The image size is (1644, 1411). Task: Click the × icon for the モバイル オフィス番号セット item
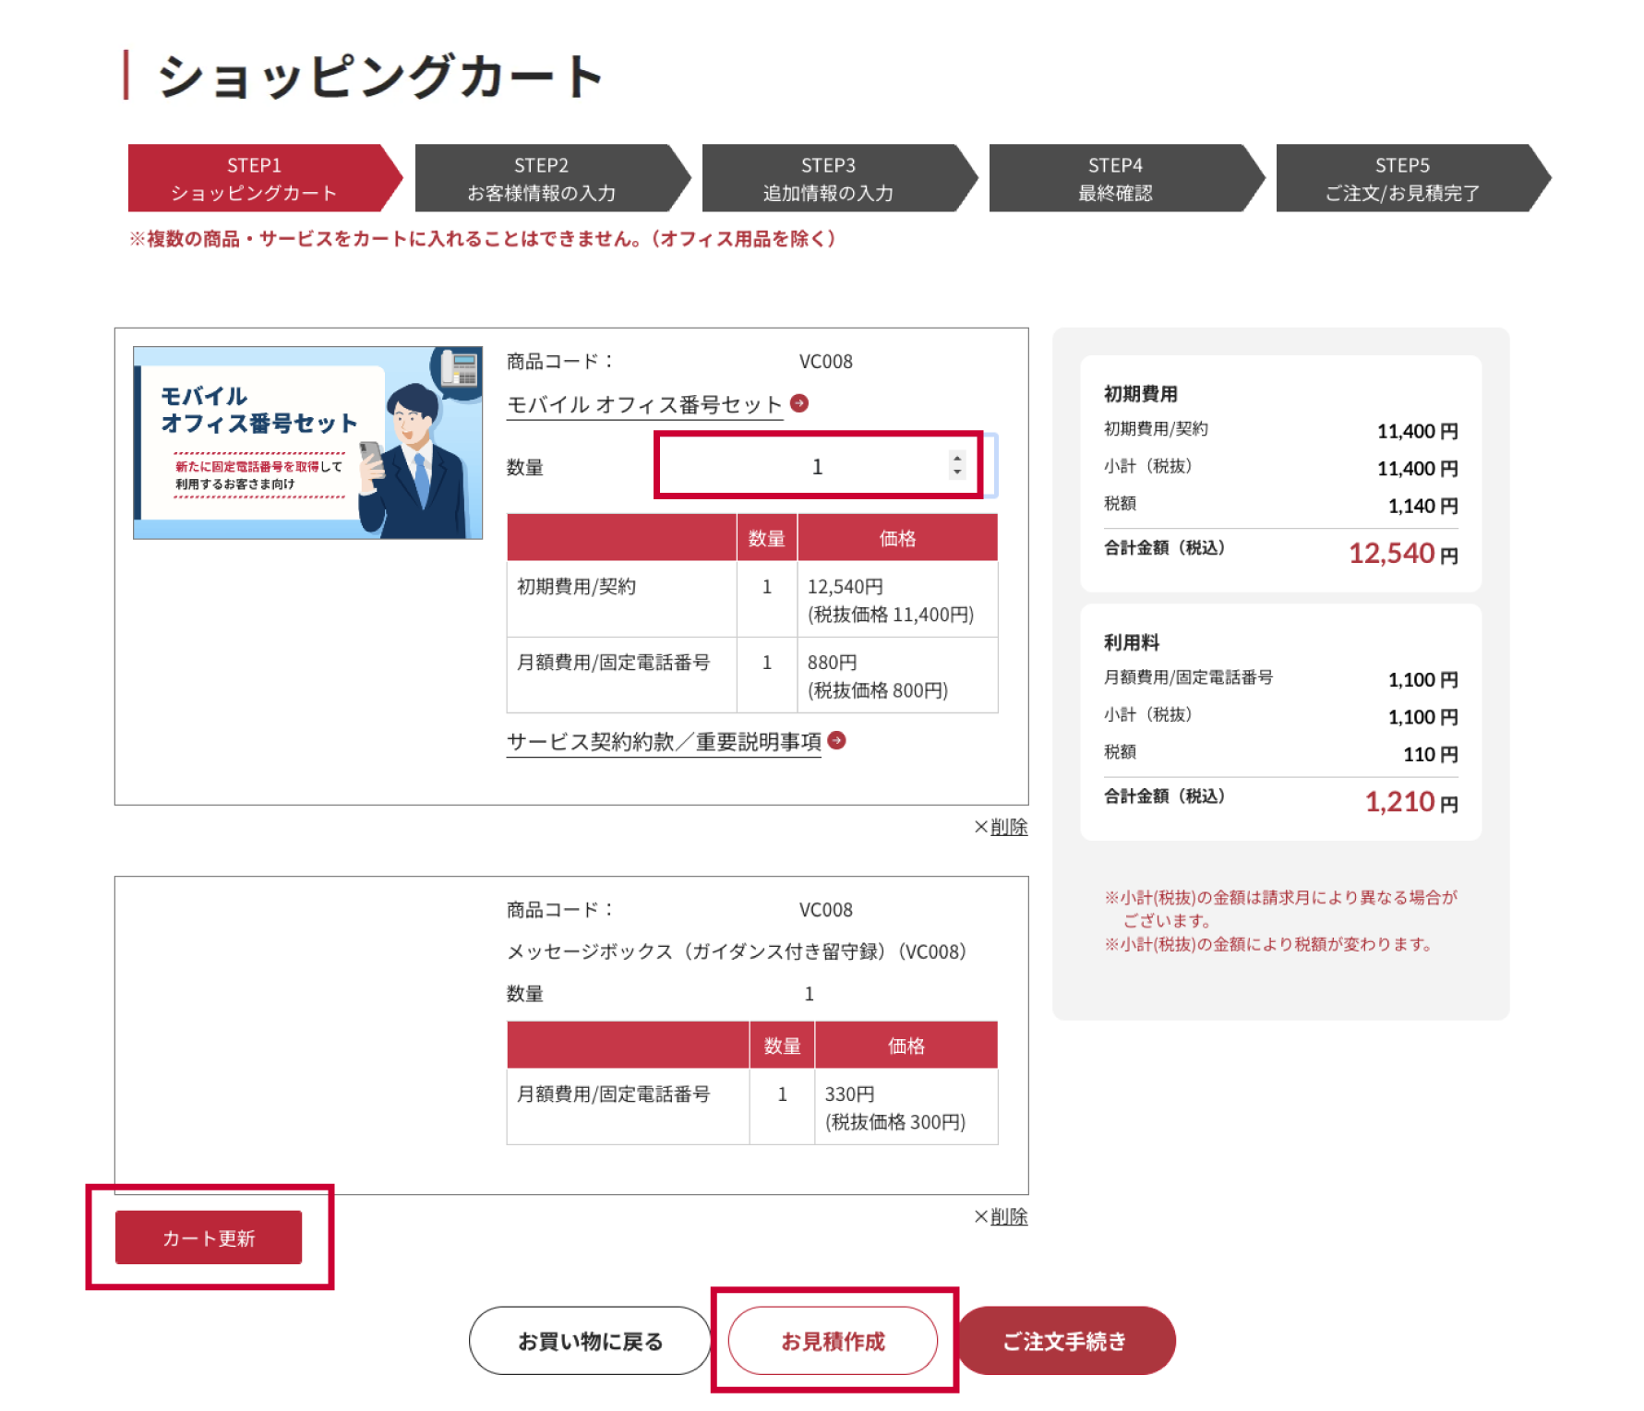[x=981, y=827]
